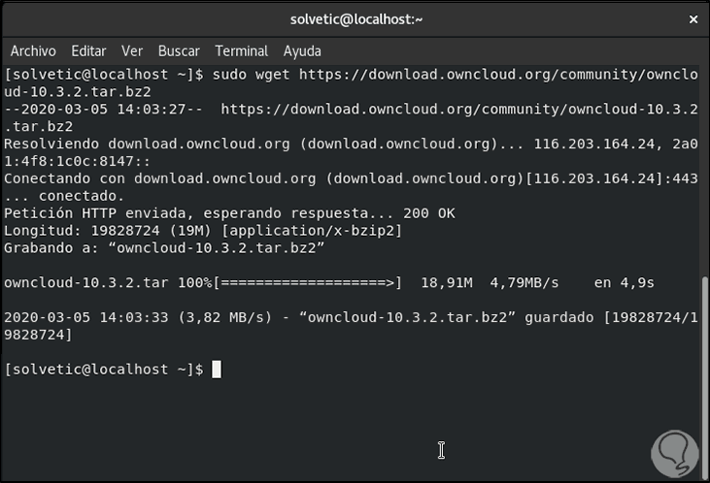Image resolution: width=710 pixels, height=483 pixels.
Task: Open the Buscar menu
Action: coord(179,50)
